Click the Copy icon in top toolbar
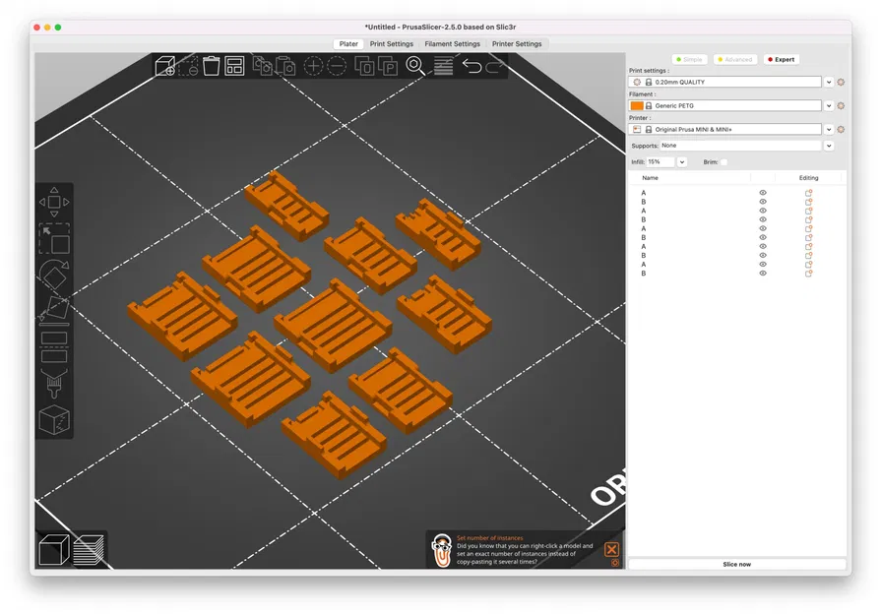This screenshot has height=615, width=881. (263, 66)
